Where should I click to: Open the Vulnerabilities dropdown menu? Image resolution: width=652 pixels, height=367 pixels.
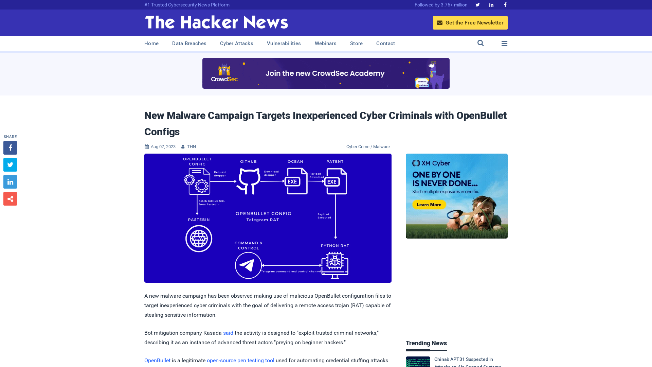(284, 43)
